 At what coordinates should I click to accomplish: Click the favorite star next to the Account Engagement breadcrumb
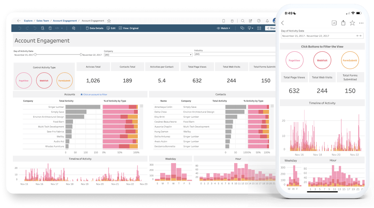pyautogui.click(x=109, y=21)
